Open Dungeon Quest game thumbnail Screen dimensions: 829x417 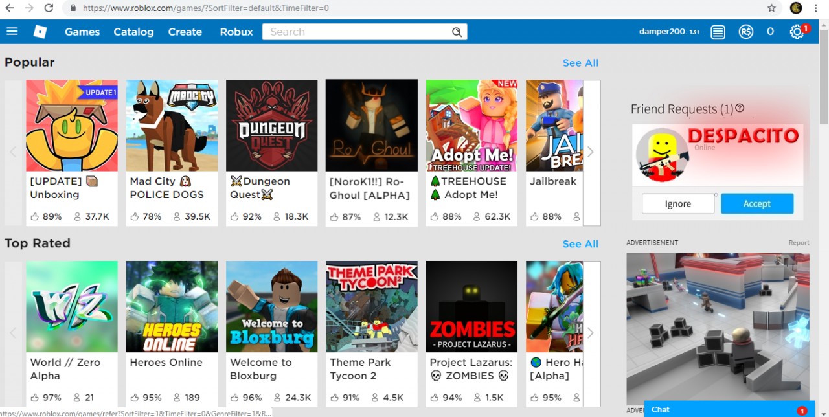(x=272, y=126)
